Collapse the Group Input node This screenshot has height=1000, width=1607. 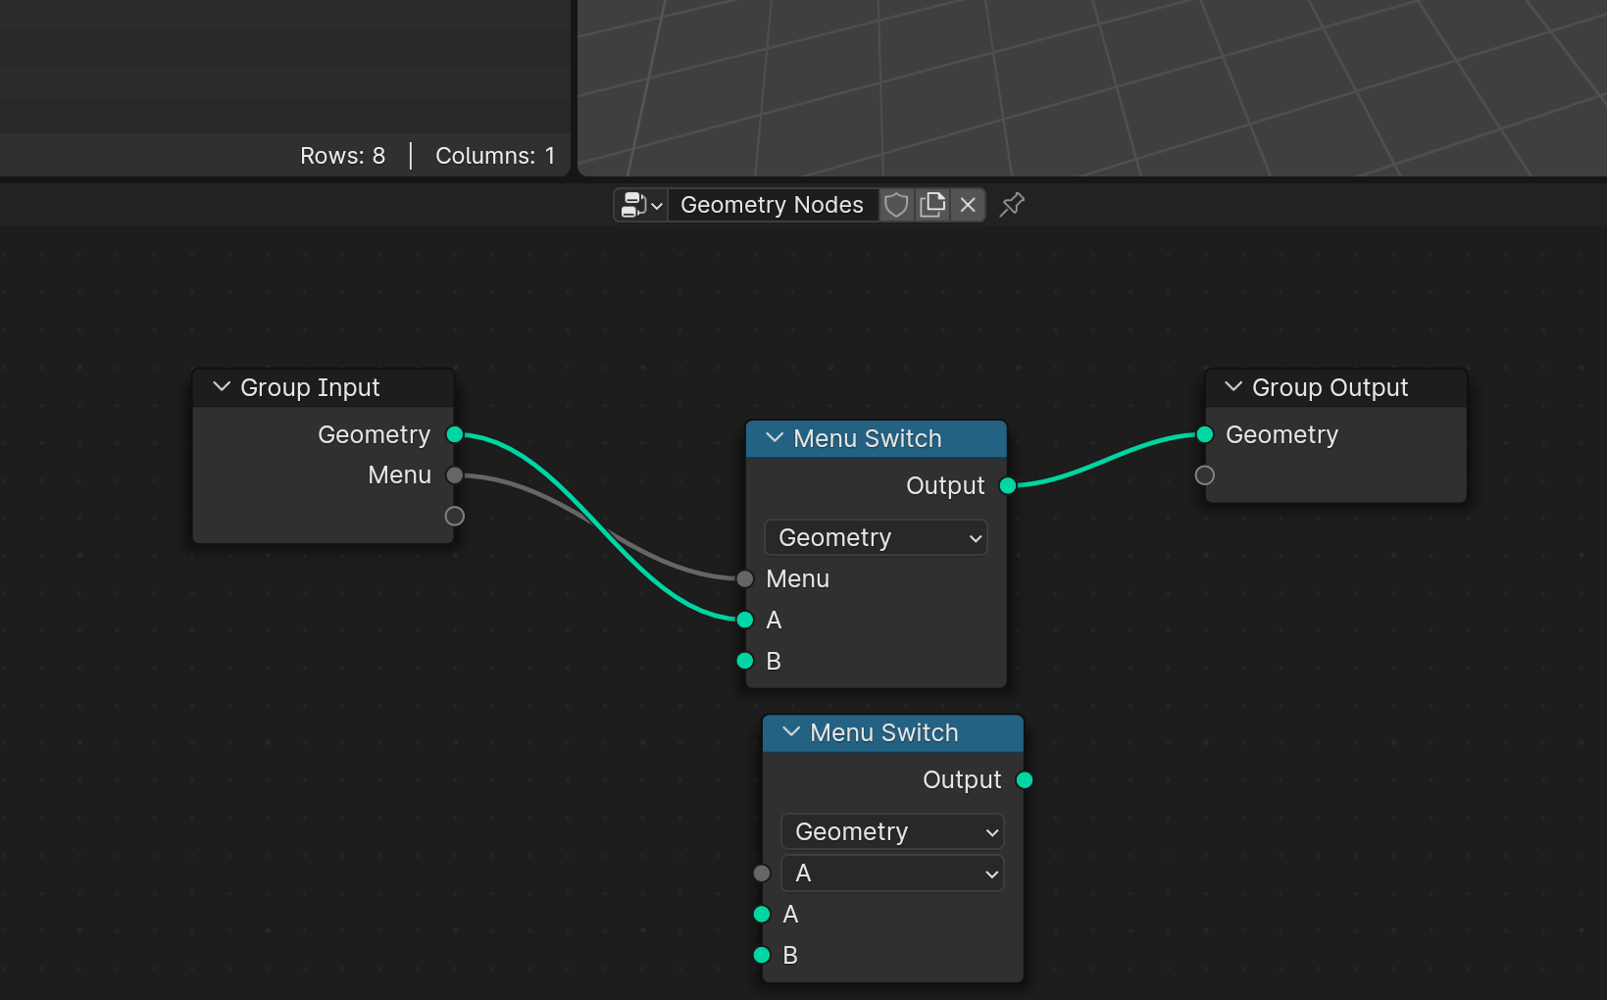pos(223,387)
